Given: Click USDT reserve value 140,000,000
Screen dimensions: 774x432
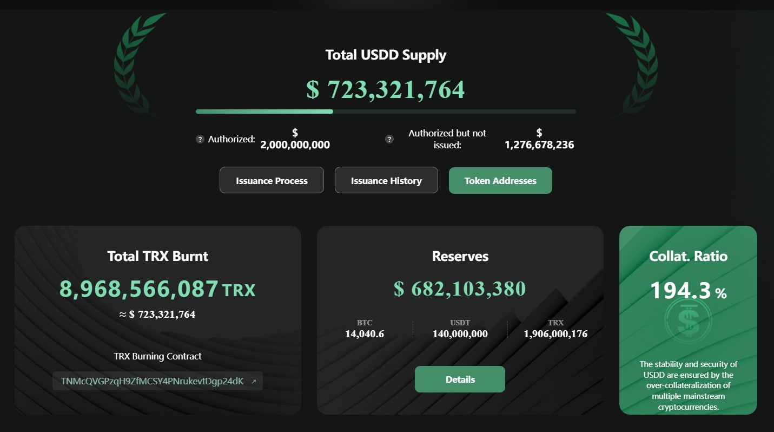Looking at the screenshot, I should 460,334.
